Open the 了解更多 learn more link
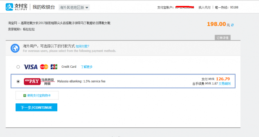 coord(87,67)
